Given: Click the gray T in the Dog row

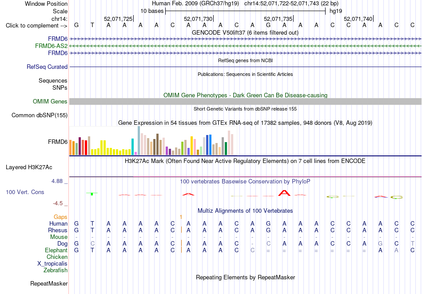Looking at the screenshot, I should 412,244.
